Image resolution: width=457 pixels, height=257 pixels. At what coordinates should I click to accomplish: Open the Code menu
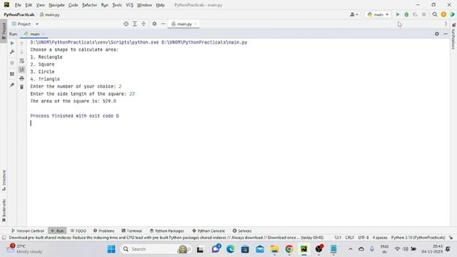73,5
